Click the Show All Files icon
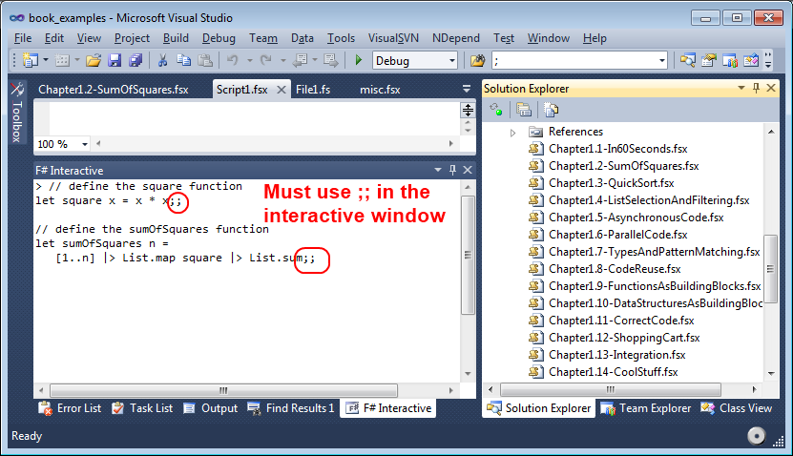The height and width of the screenshot is (456, 793). tap(524, 109)
